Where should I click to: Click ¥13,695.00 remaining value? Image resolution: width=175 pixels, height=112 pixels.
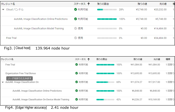136,73
